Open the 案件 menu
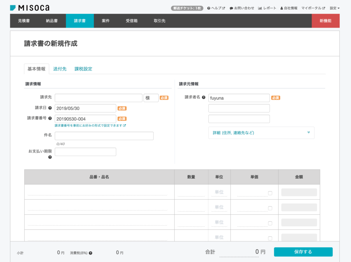Viewport: 351px width, 262px height. click(x=106, y=21)
